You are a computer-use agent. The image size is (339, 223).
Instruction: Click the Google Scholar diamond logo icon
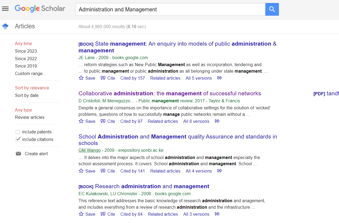(x=5, y=26)
